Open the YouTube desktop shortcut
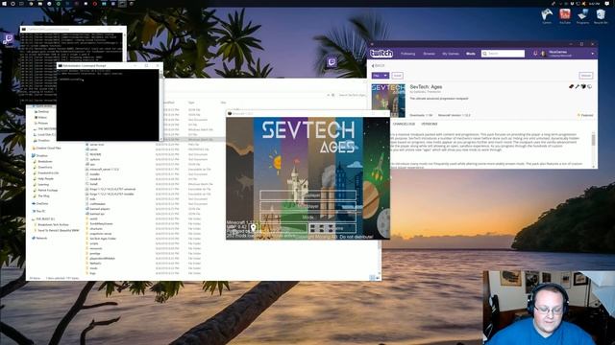This screenshot has width=615, height=345. tap(565, 16)
